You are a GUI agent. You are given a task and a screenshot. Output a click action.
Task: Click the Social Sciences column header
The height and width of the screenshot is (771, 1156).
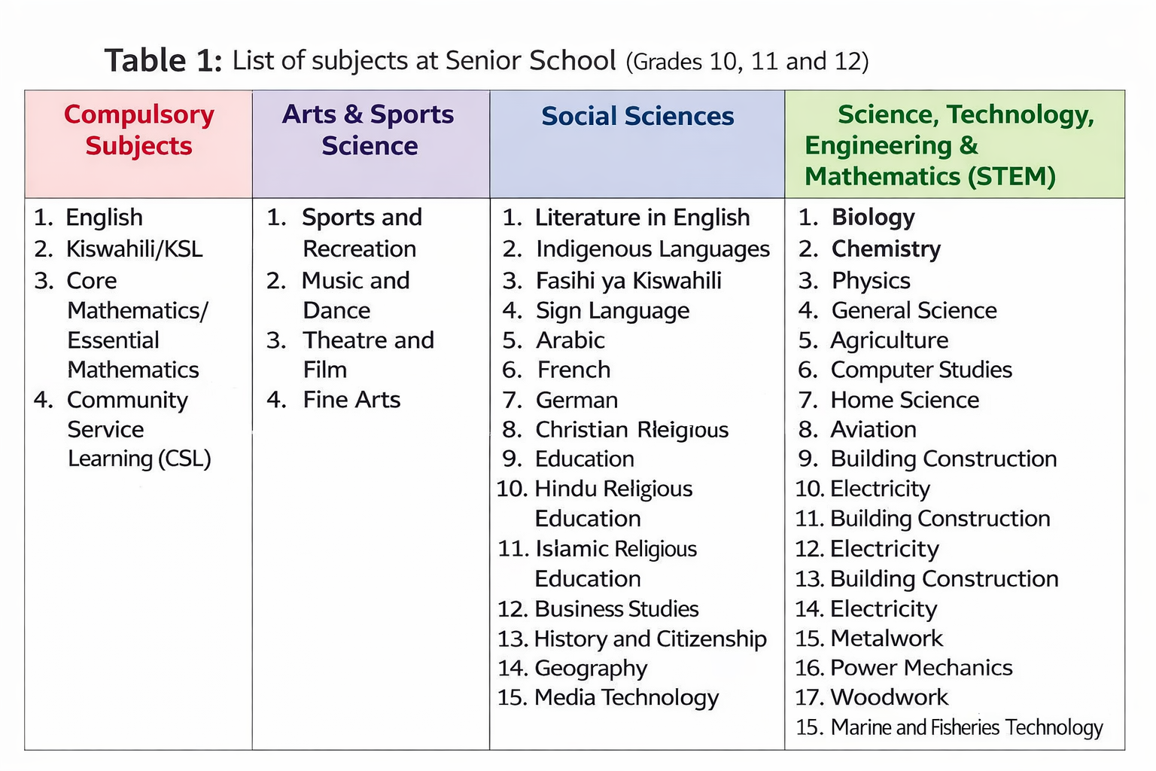[637, 116]
